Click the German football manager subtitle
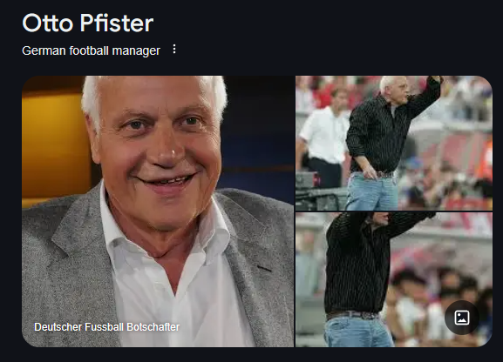This screenshot has height=362, width=503. 91,50
